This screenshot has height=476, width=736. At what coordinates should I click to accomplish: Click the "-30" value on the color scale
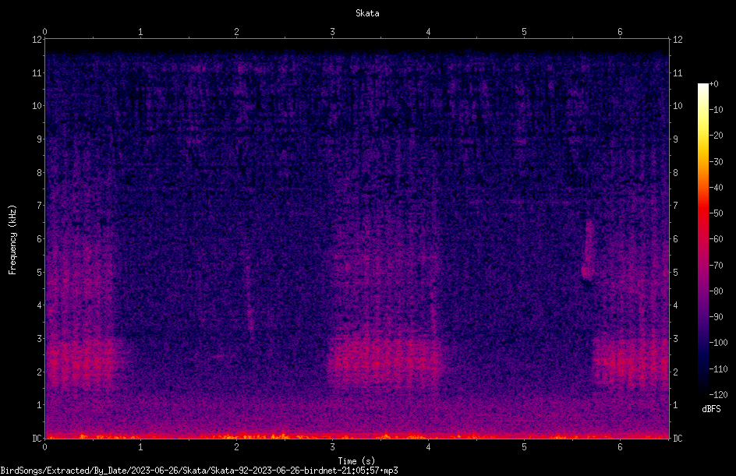716,162
